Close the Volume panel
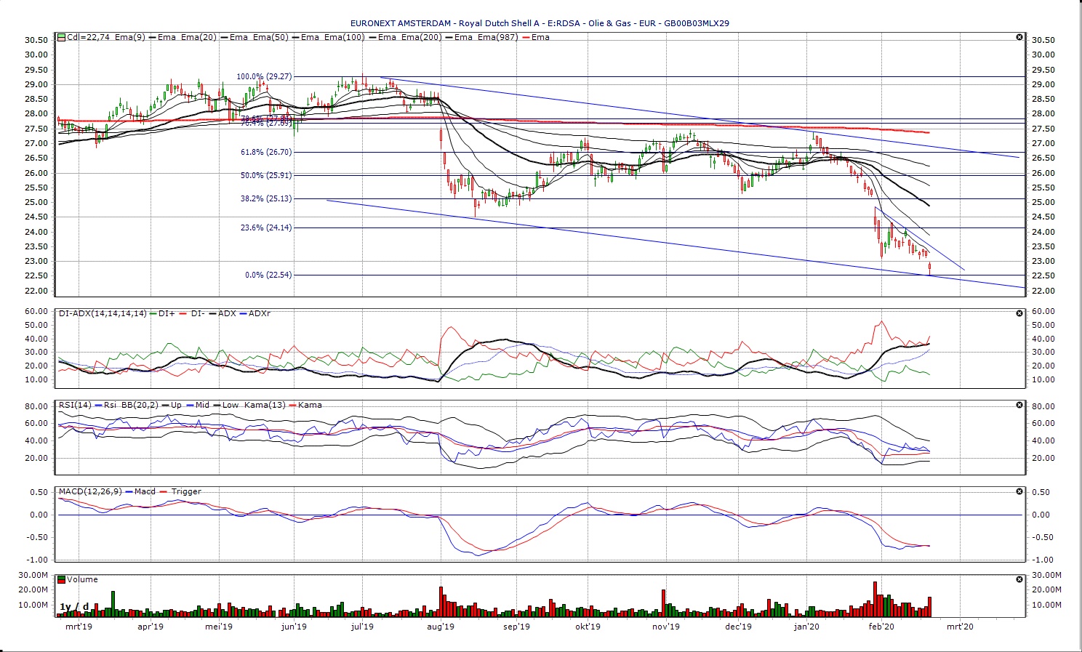Screen dimensions: 1082x652 (x=1019, y=579)
